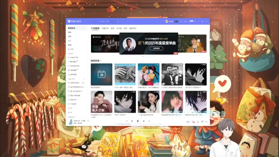Open 我喜欢的音乐 heart playlist
Viewport: 279px width, 157px height.
(74, 83)
